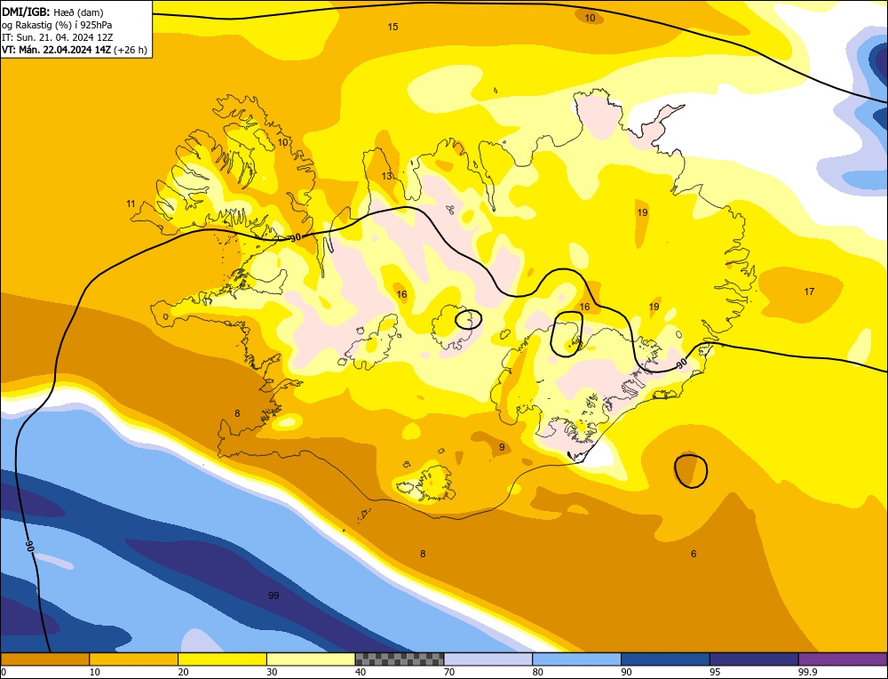Click the purple swatch after 99.9
The width and height of the screenshot is (888, 679).
(x=843, y=659)
